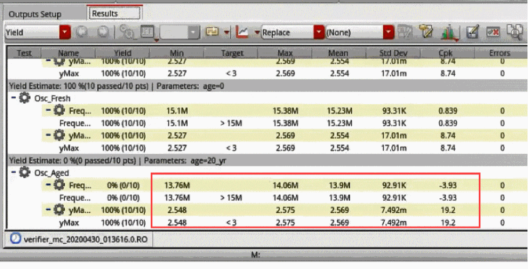Collapse the Osc_Aged test group

[13, 173]
